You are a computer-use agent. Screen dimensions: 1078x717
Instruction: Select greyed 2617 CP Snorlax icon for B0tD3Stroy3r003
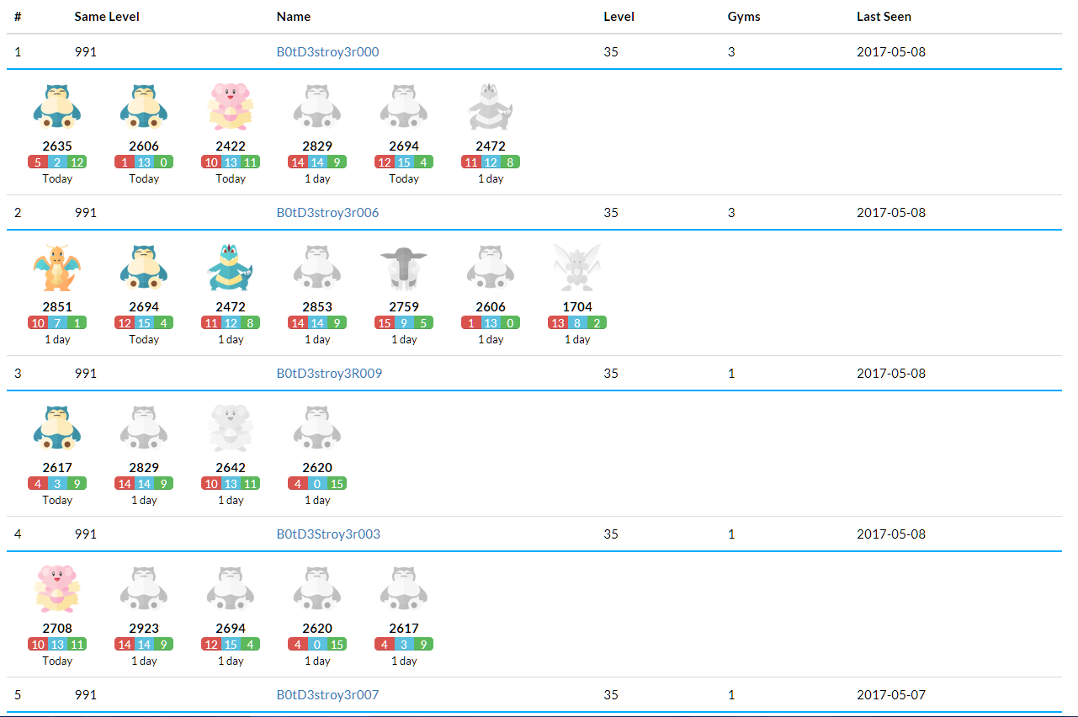[404, 588]
